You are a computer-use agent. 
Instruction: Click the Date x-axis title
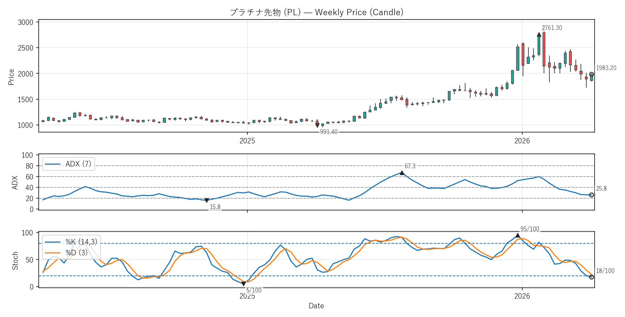point(316,306)
